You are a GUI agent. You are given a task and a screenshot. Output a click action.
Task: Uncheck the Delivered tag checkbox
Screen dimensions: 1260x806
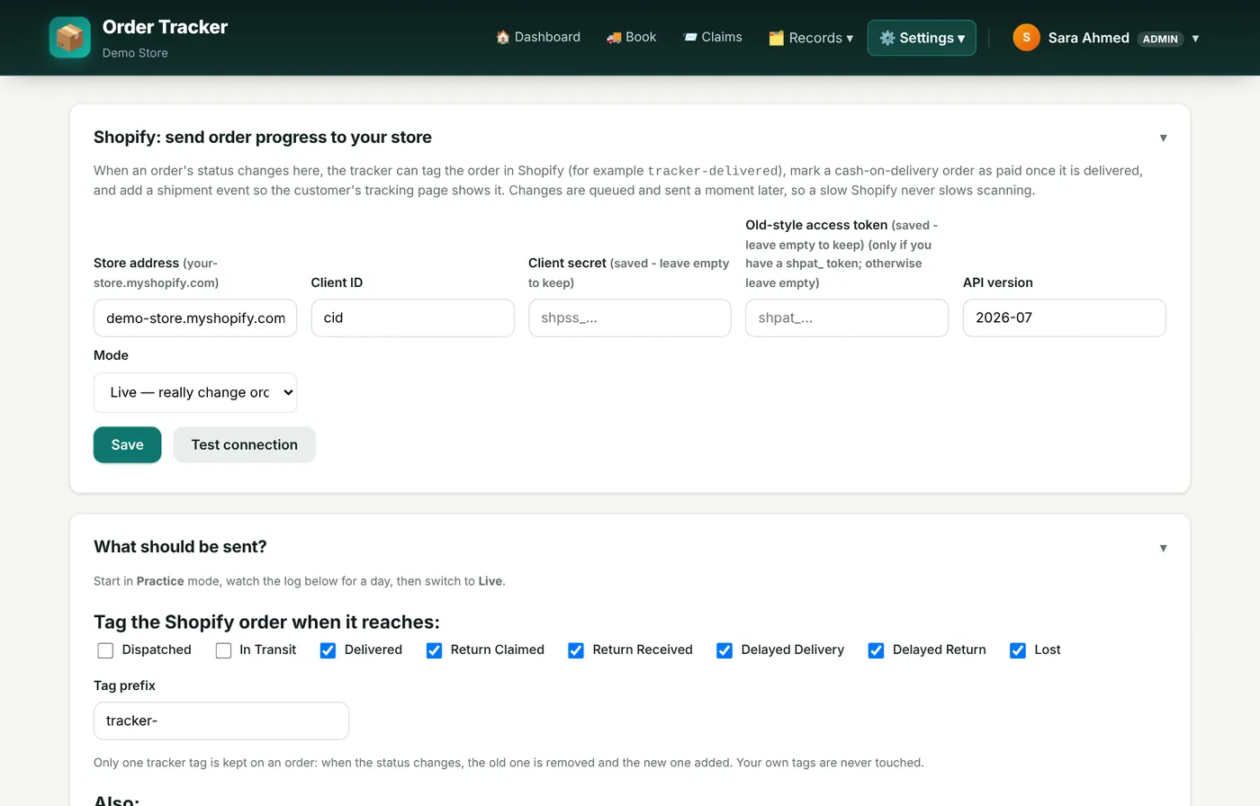[x=328, y=650]
